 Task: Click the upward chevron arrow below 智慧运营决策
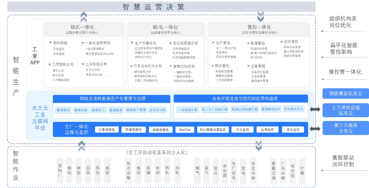84,17
